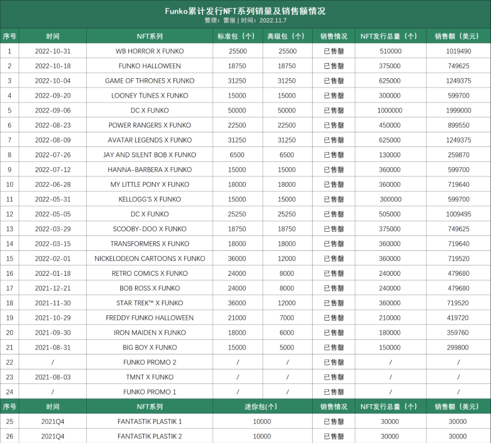Select the date '2021-09-30'
This screenshot has height=443, width=491.
[53, 333]
